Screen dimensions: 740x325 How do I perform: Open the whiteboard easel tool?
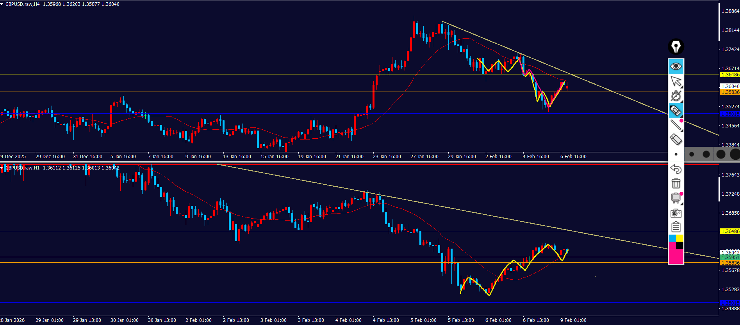pos(676,198)
